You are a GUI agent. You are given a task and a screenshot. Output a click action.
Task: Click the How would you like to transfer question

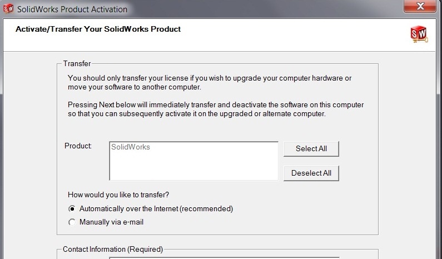coord(118,195)
